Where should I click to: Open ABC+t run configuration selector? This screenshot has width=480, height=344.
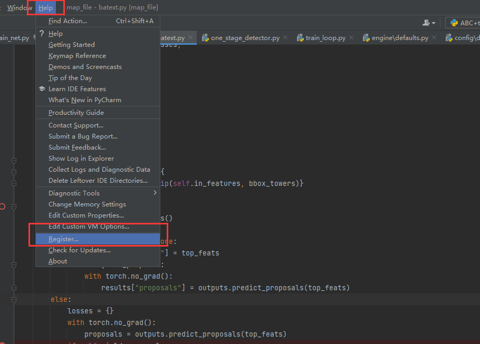464,23
